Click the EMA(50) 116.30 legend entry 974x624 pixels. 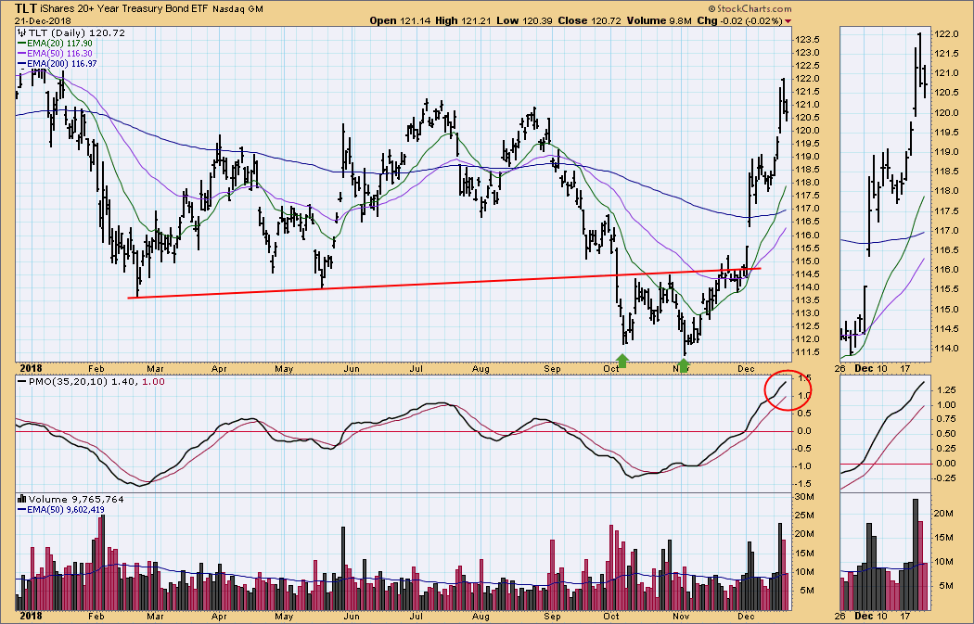coord(59,54)
